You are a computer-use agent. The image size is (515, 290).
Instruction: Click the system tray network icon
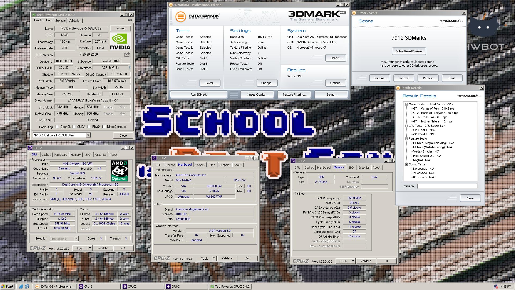[496, 287]
